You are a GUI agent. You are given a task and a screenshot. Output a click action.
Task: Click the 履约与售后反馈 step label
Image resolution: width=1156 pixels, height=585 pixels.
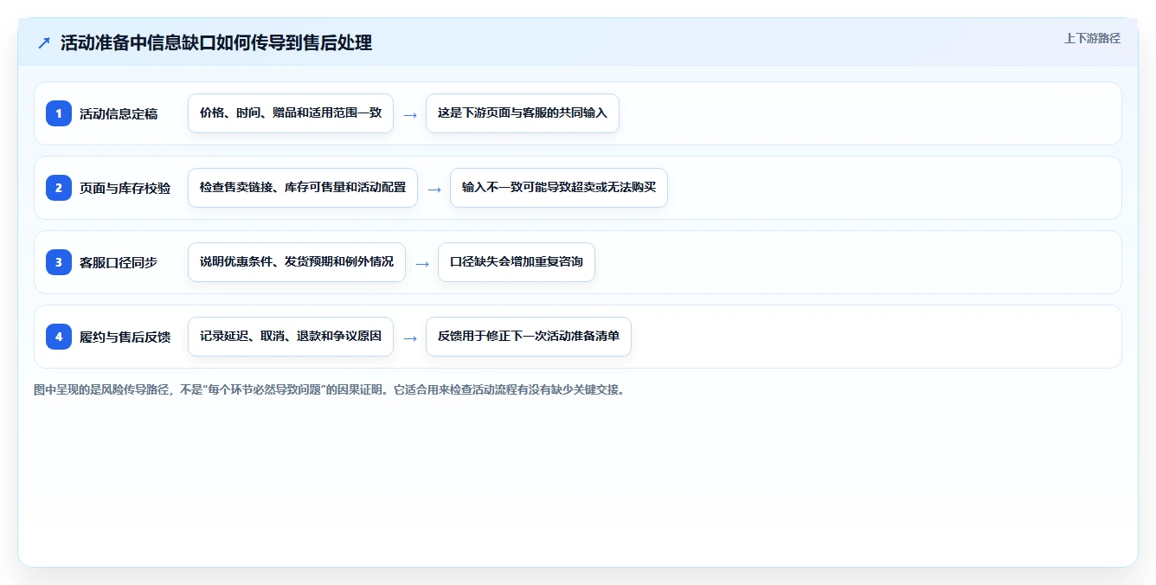[125, 337]
